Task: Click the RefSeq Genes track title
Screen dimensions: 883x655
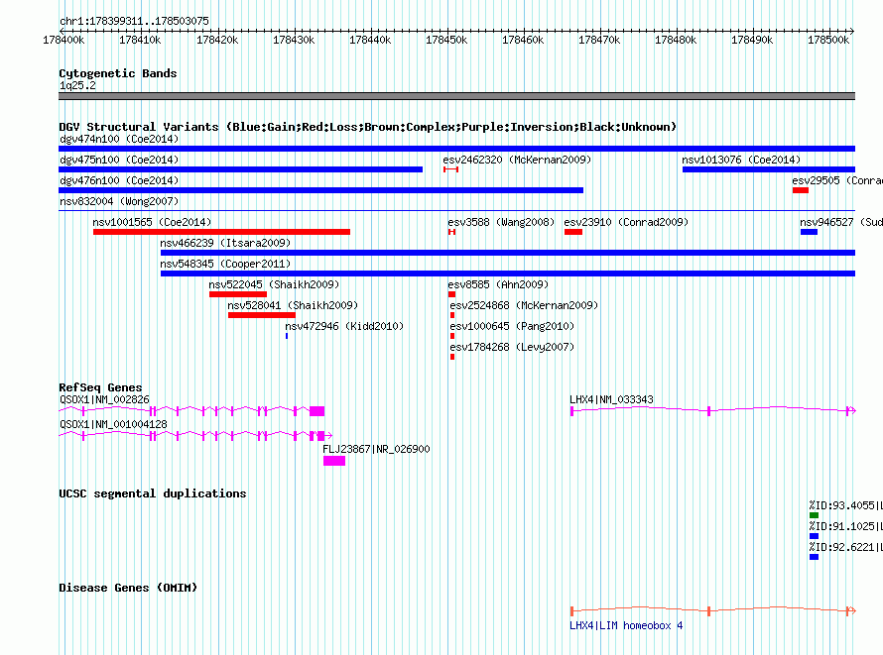Action: coord(100,387)
